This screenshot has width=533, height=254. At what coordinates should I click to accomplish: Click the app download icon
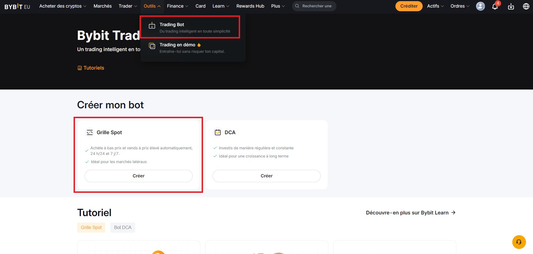(x=511, y=6)
